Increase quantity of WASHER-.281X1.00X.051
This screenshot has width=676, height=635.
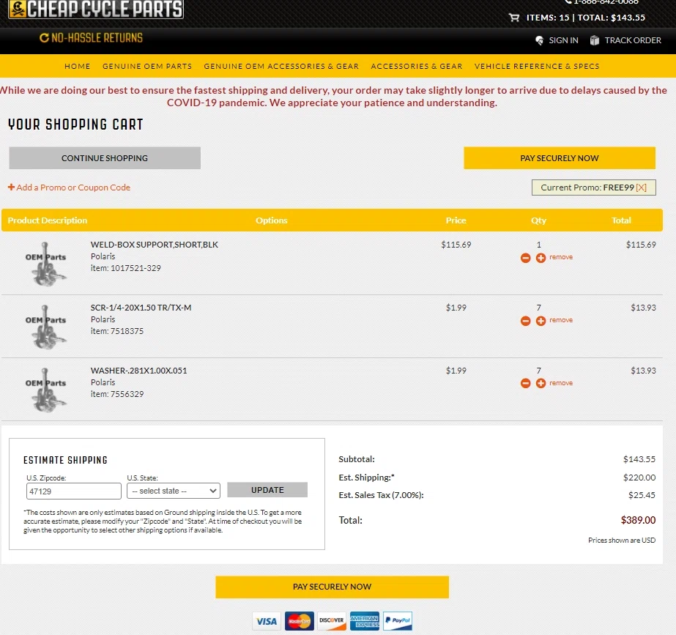click(x=541, y=383)
